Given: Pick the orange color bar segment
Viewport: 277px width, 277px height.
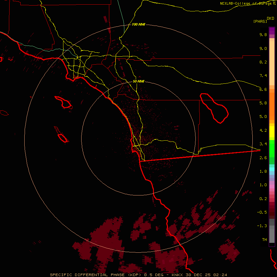Looking at the screenshot, I should click(272, 106).
